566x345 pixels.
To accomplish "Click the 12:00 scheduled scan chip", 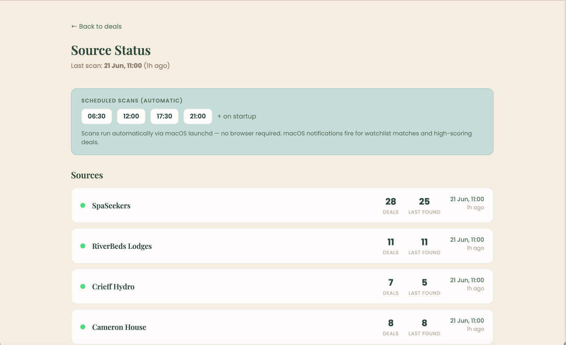I will [131, 116].
